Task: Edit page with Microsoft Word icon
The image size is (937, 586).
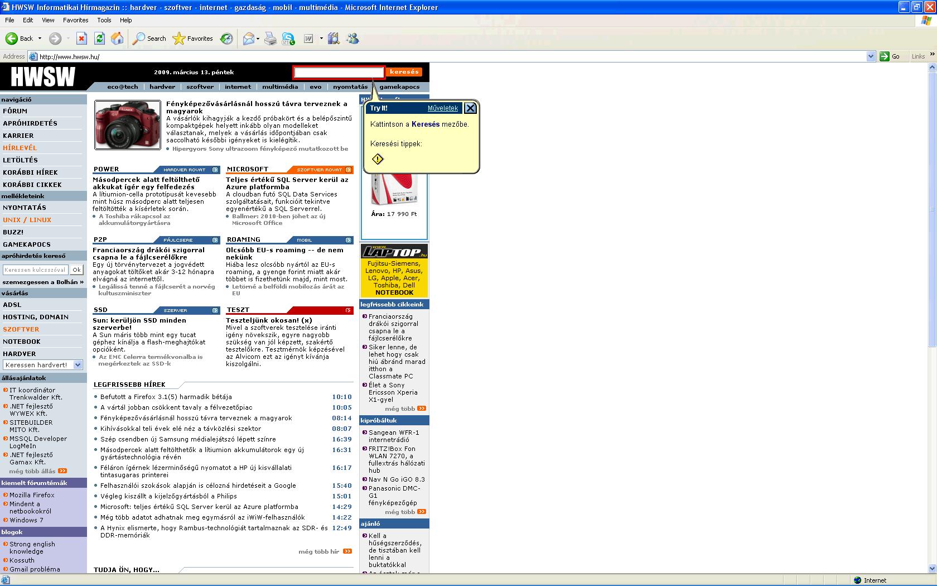Action: (x=308, y=39)
